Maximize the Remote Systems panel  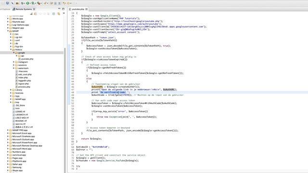point(63,9)
